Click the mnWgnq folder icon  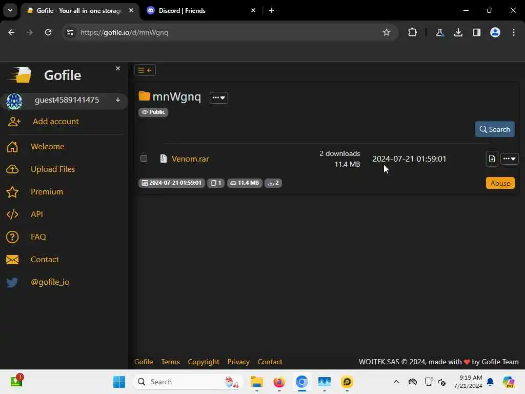coord(144,96)
